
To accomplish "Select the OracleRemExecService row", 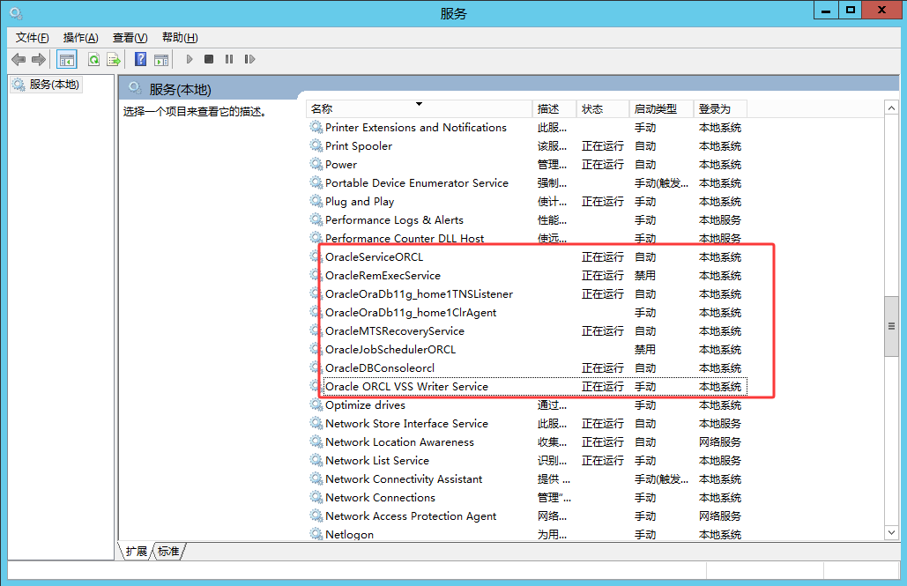I will click(527, 275).
